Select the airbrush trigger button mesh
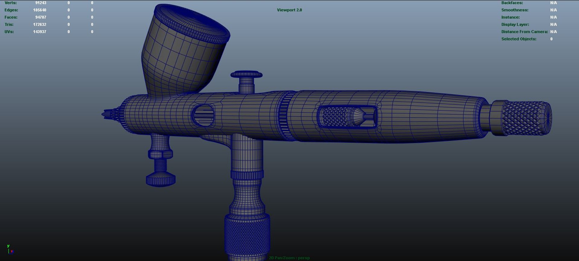 pyautogui.click(x=246, y=82)
